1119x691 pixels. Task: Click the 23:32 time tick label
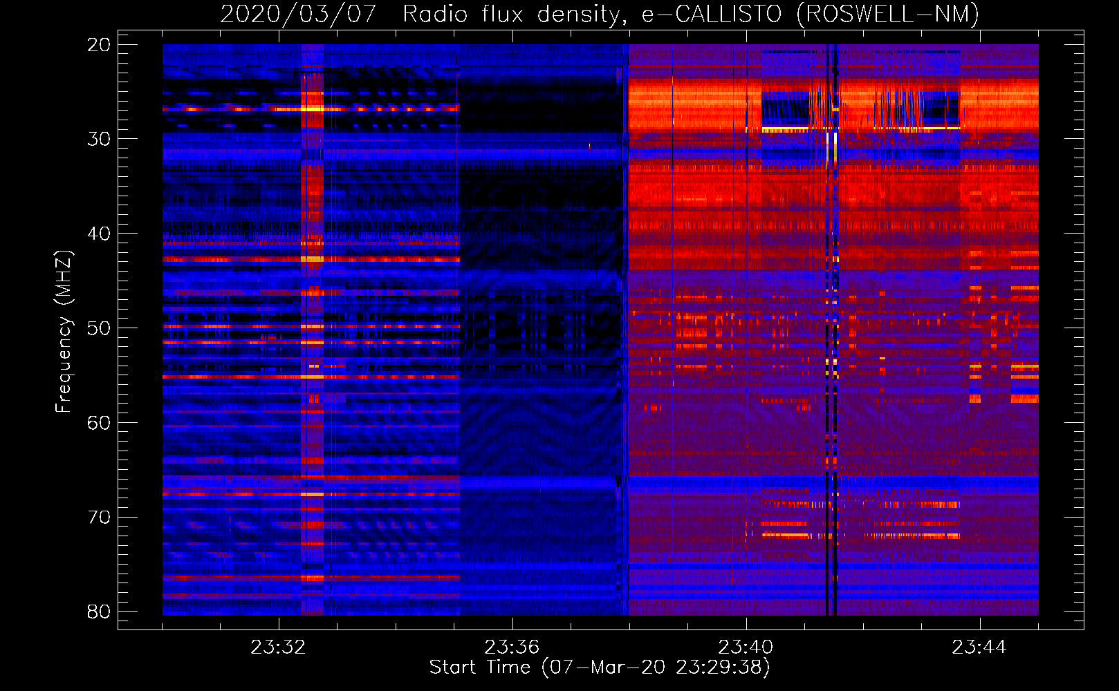(x=278, y=647)
